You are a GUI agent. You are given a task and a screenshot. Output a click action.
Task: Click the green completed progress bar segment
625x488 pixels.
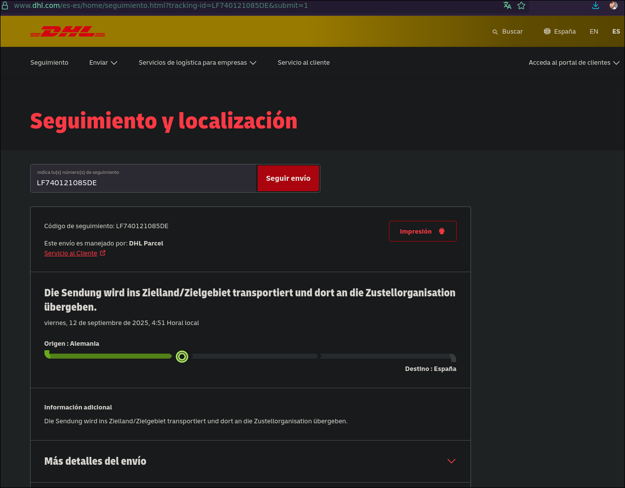109,356
